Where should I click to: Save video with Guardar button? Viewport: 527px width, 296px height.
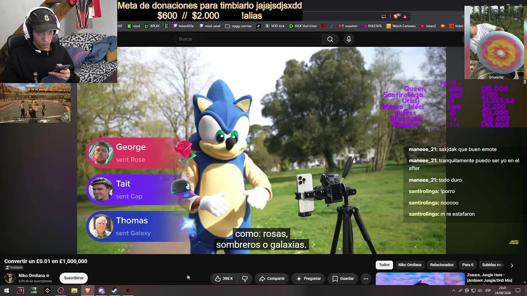(343, 278)
